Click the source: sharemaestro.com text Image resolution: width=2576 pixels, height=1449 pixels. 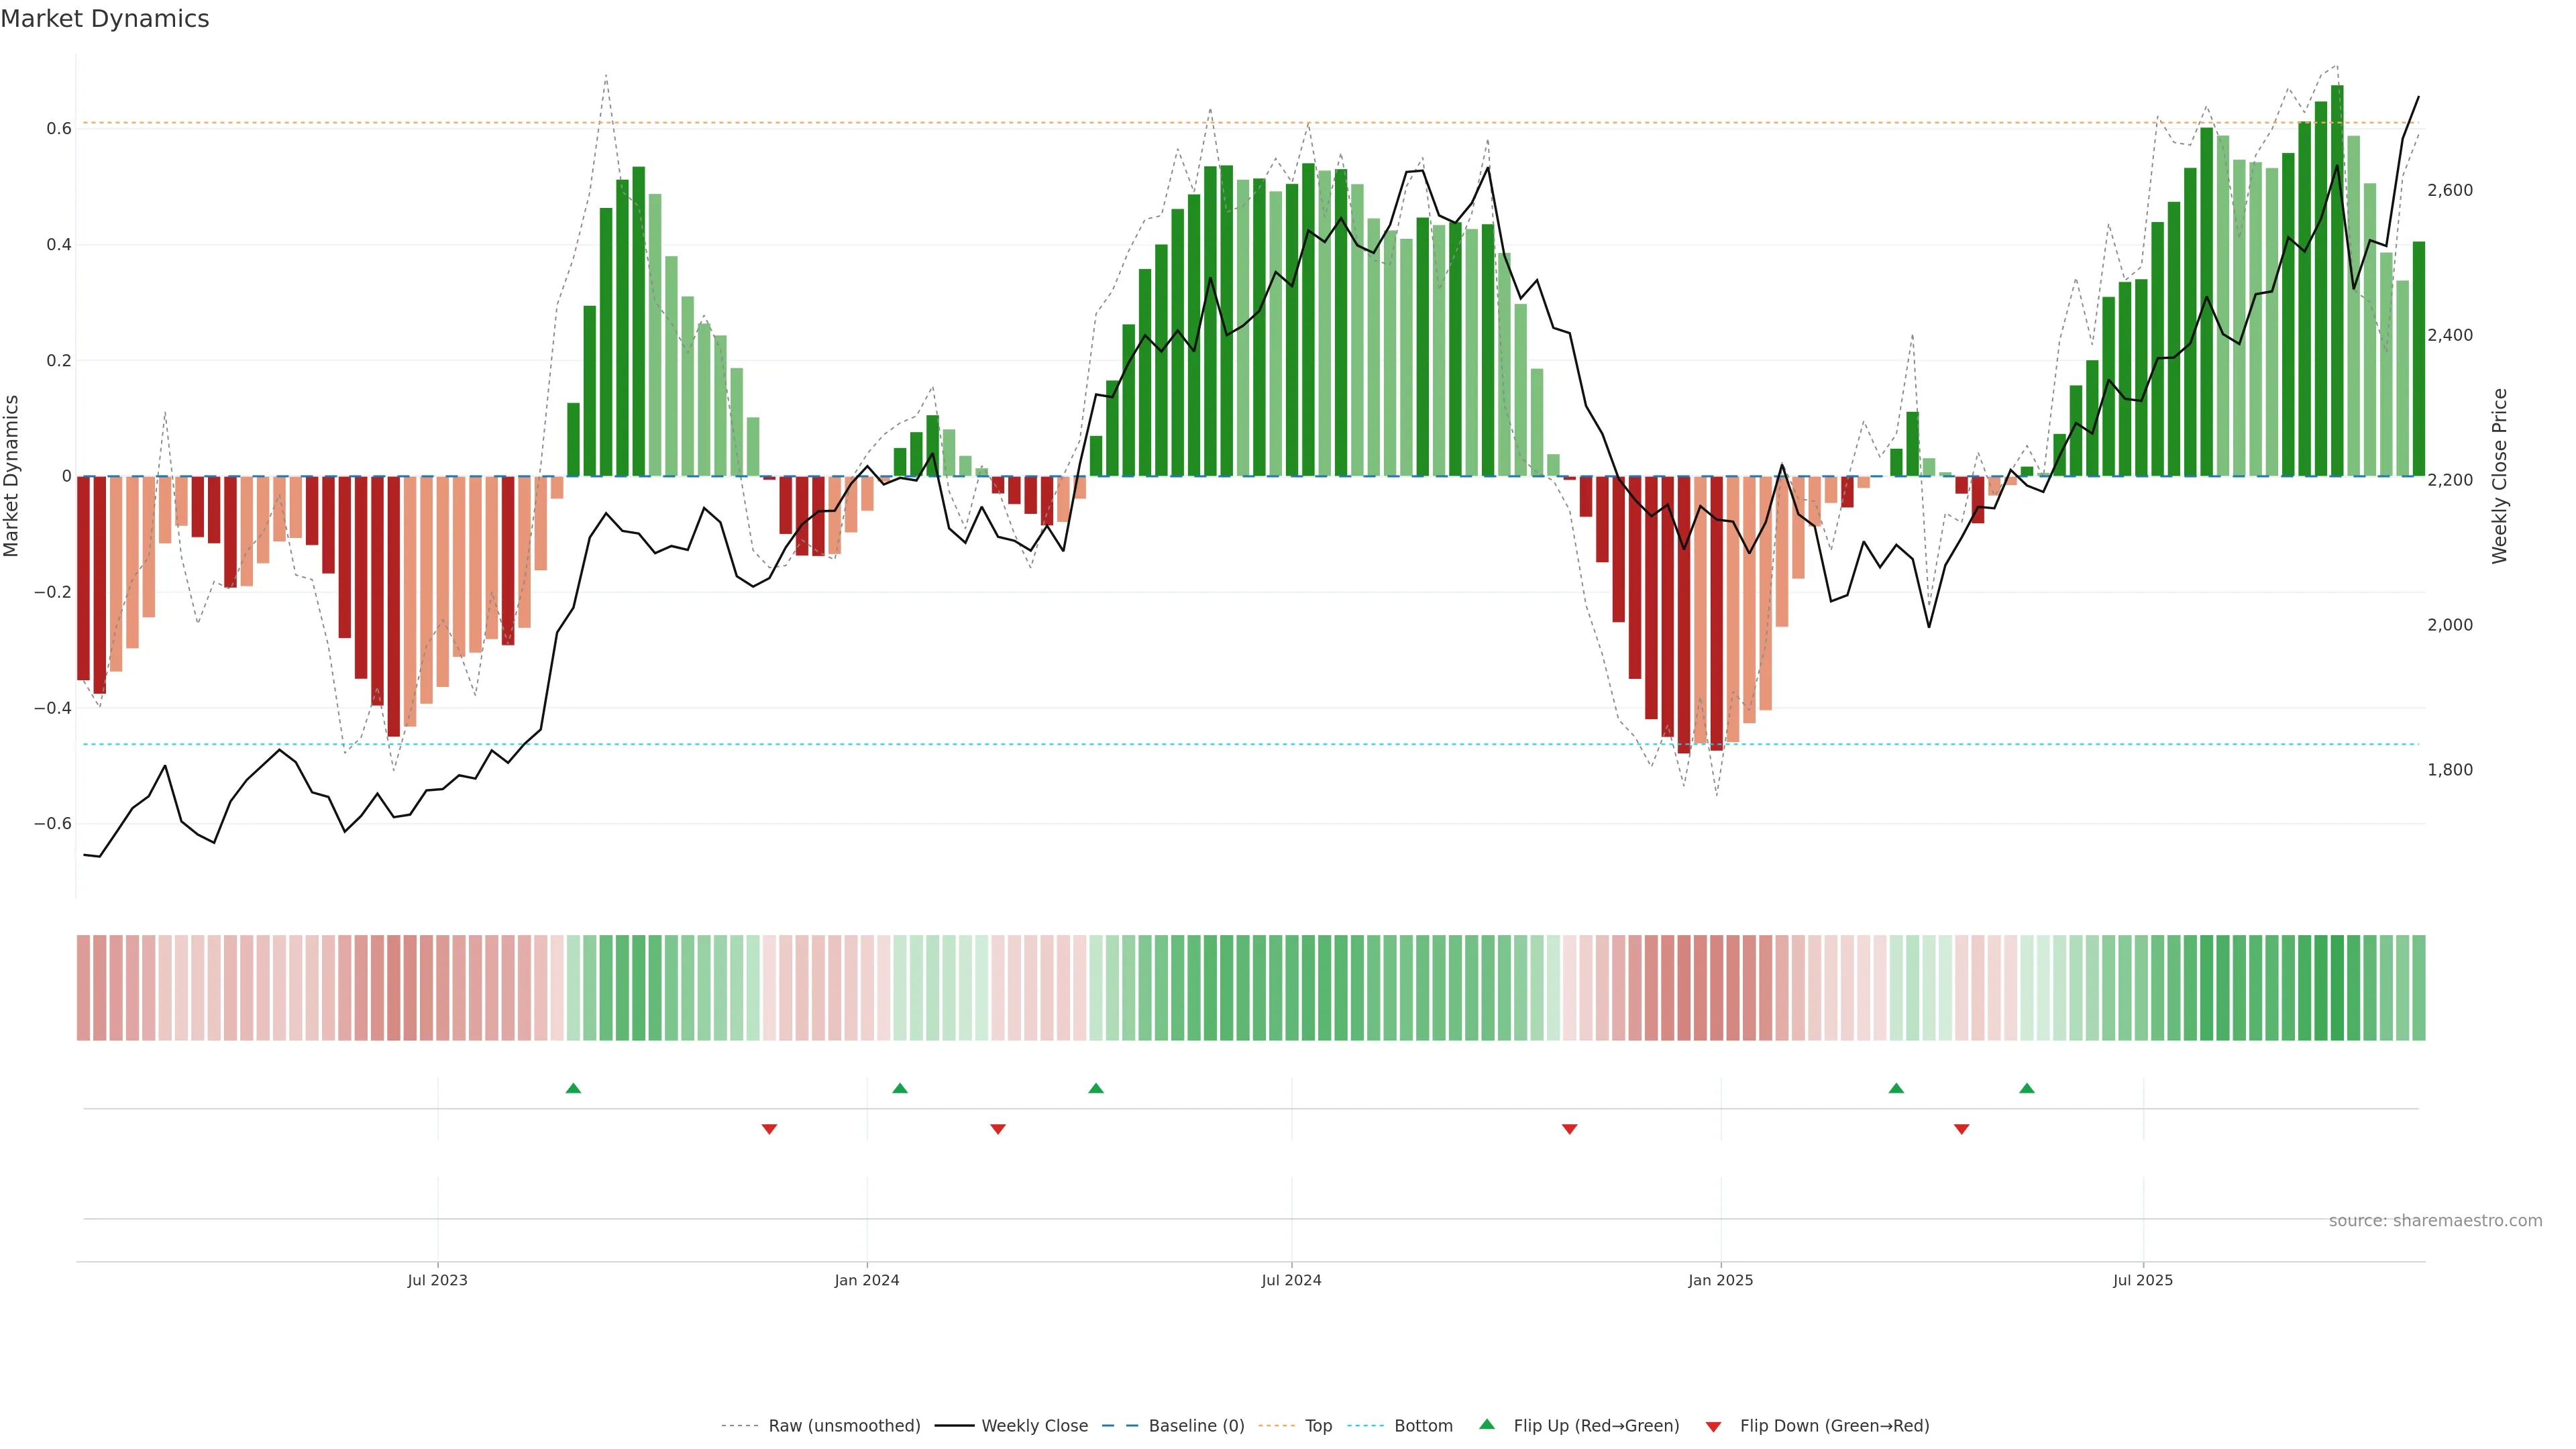pyautogui.click(x=2435, y=1221)
